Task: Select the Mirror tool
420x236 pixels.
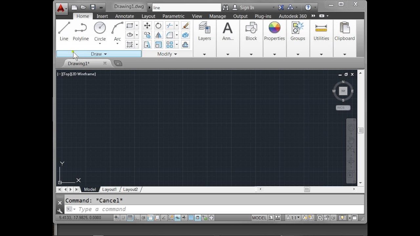Action: click(158, 35)
